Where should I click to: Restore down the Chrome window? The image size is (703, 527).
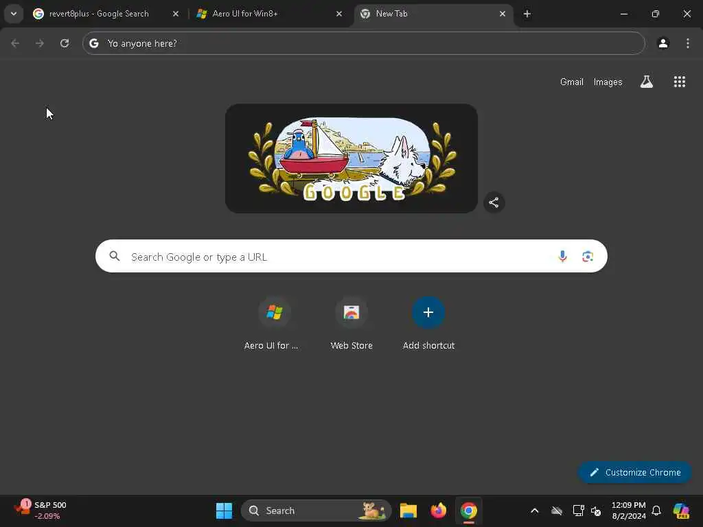point(655,14)
